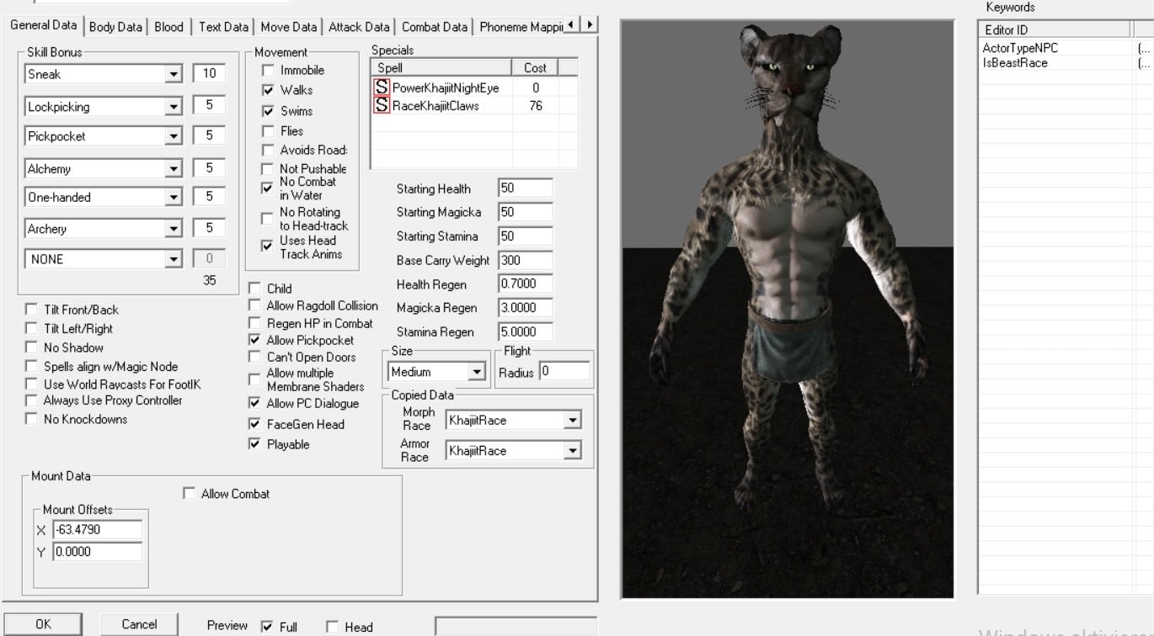1154x636 pixels.
Task: Toggle Allow PC Dialogue checkbox
Action: pyautogui.click(x=254, y=403)
